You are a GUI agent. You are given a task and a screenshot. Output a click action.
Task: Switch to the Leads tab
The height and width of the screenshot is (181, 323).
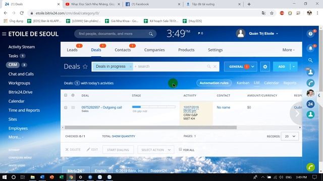[x=72, y=50]
